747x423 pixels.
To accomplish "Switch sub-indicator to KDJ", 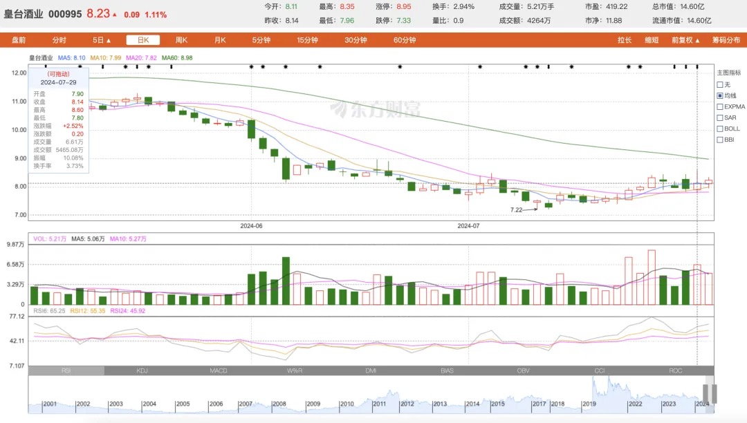I will tap(142, 370).
